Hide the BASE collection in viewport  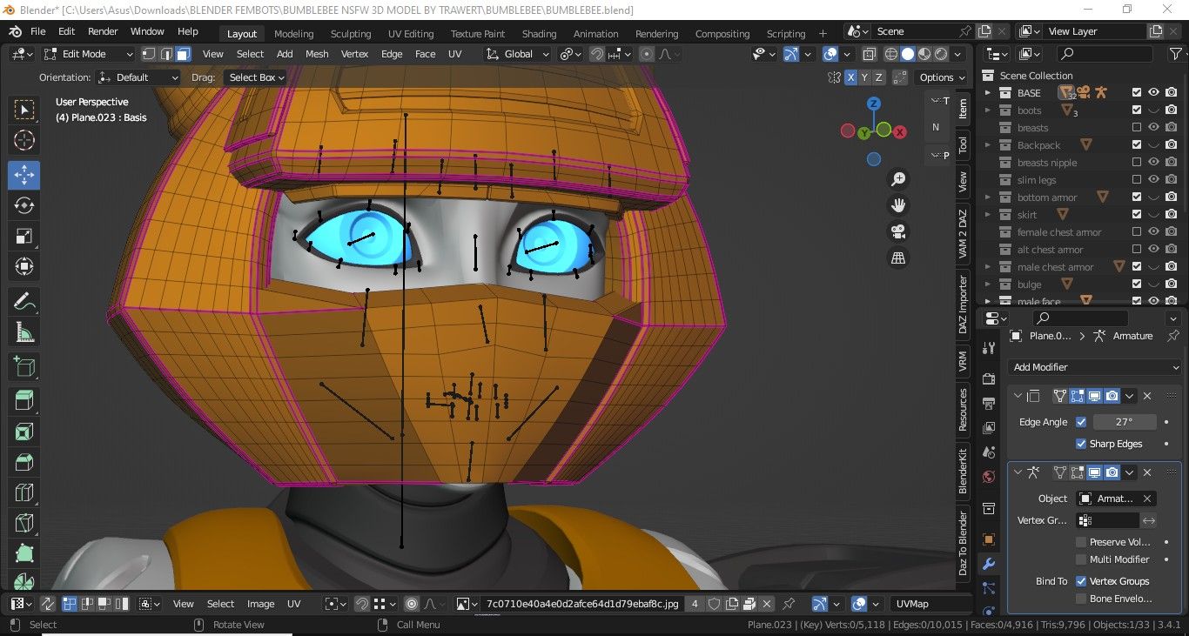[1153, 93]
